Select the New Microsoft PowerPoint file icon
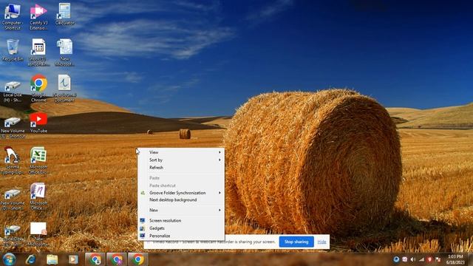The image size is (473, 266). [38, 234]
